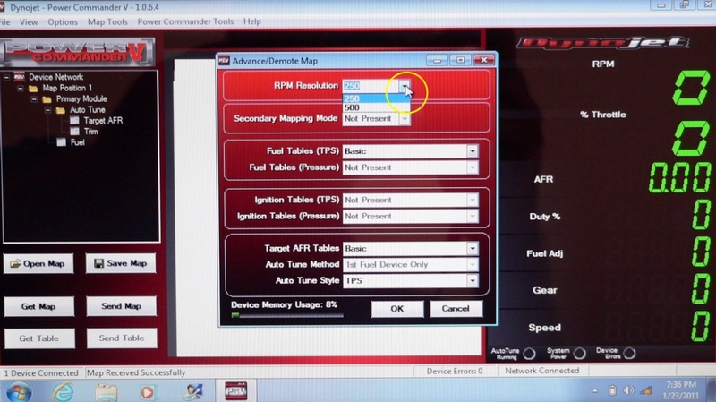Click the Send Map button
Viewport: 716px width, 402px height.
pos(121,306)
